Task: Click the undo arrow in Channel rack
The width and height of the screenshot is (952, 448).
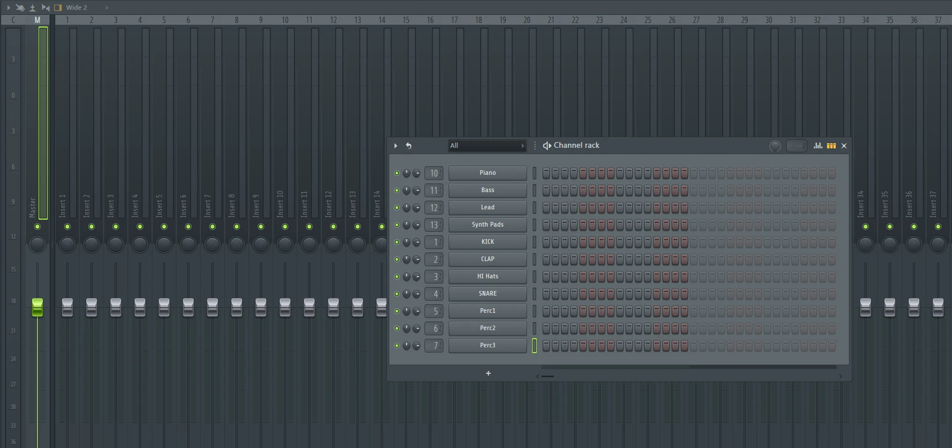Action: [408, 145]
